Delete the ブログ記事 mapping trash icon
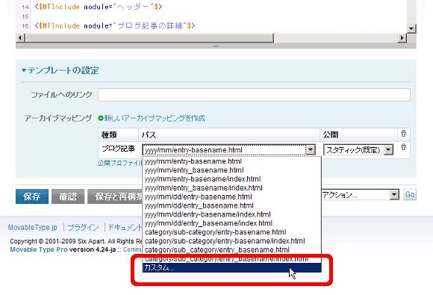This screenshot has height=295, width=433. (x=403, y=147)
